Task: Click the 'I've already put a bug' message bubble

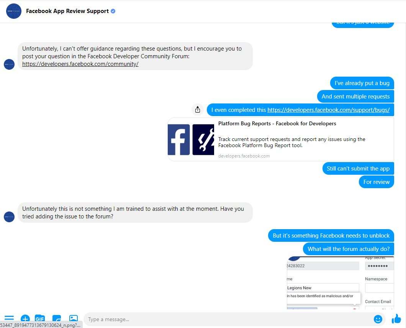Action: coord(362,83)
